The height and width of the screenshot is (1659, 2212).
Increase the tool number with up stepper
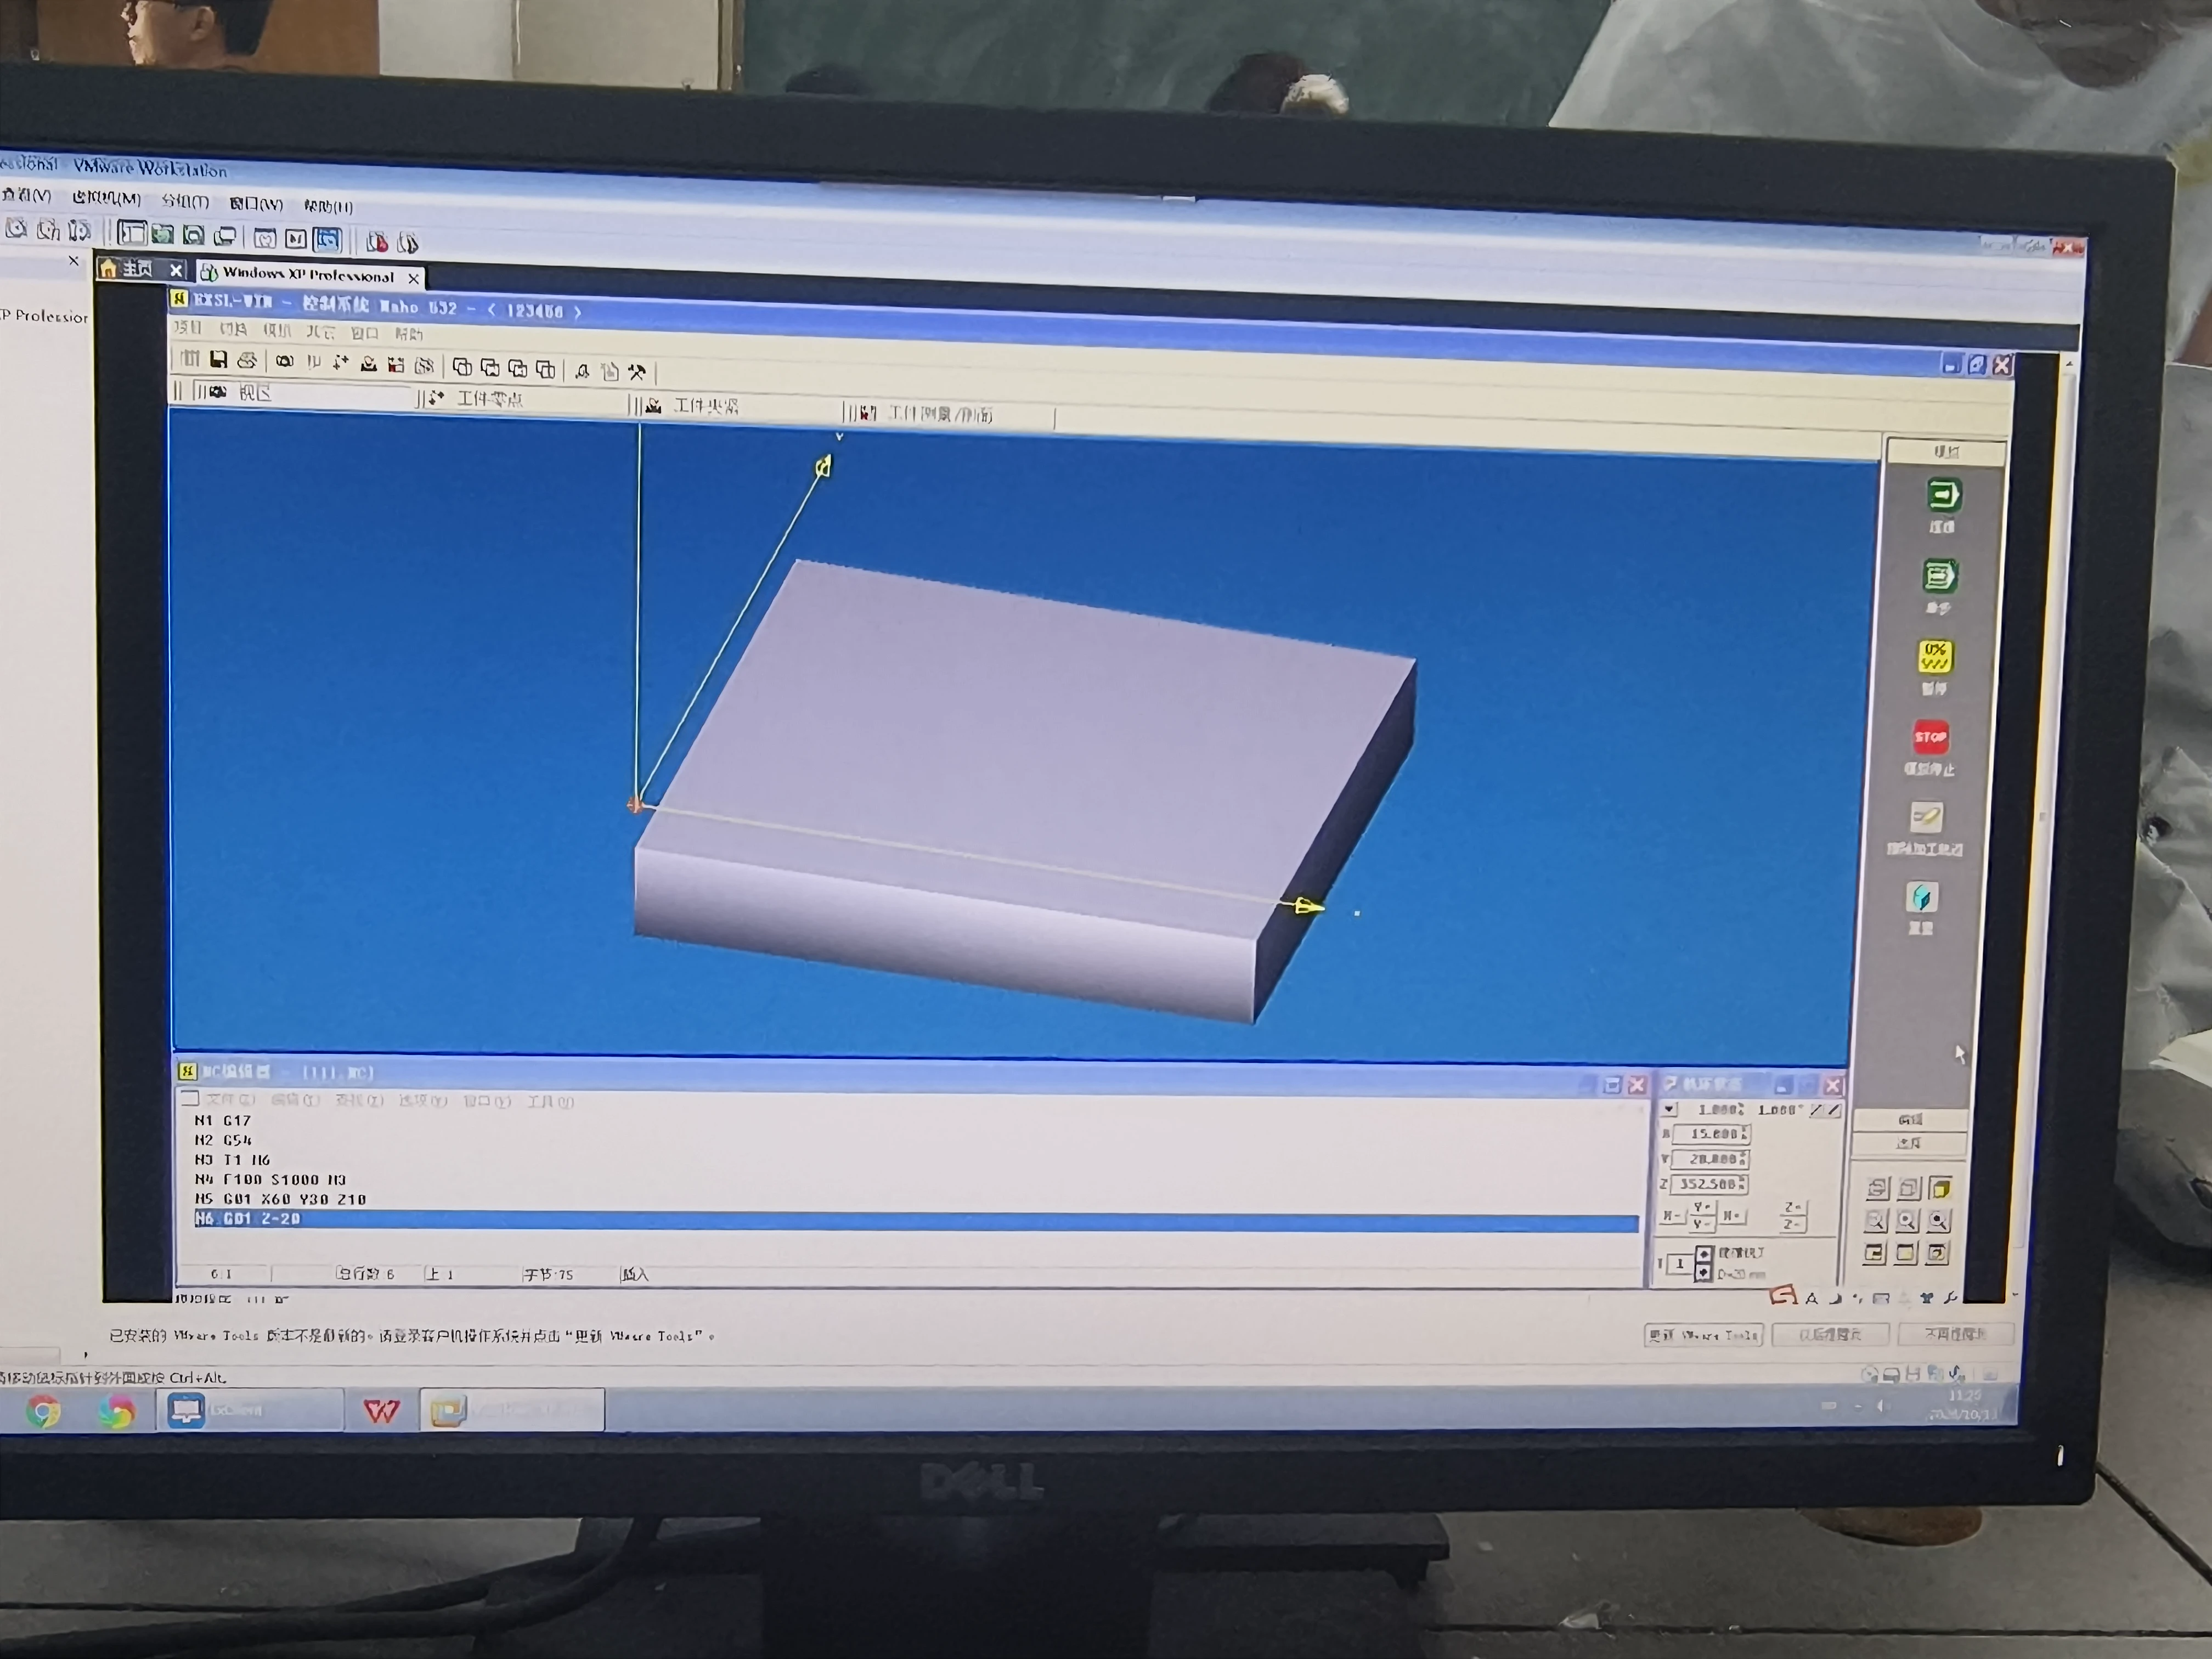pyautogui.click(x=1704, y=1253)
